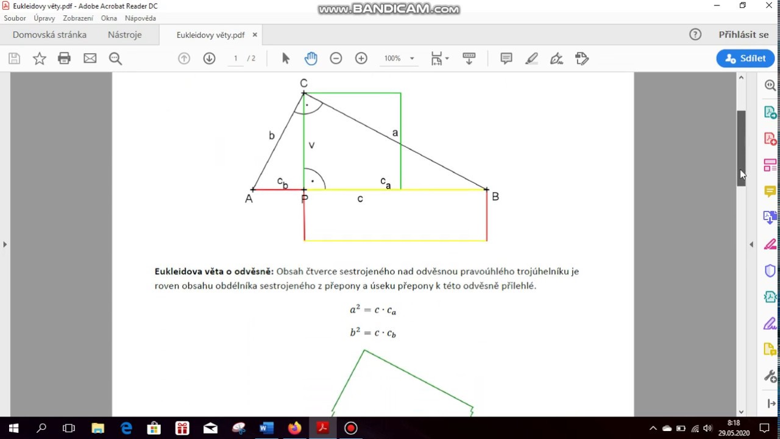The width and height of the screenshot is (780, 439).
Task: Open Microsoft Edge from taskbar
Action: pyautogui.click(x=126, y=428)
